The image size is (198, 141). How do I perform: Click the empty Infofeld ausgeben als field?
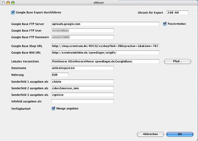pyautogui.click(x=82, y=102)
